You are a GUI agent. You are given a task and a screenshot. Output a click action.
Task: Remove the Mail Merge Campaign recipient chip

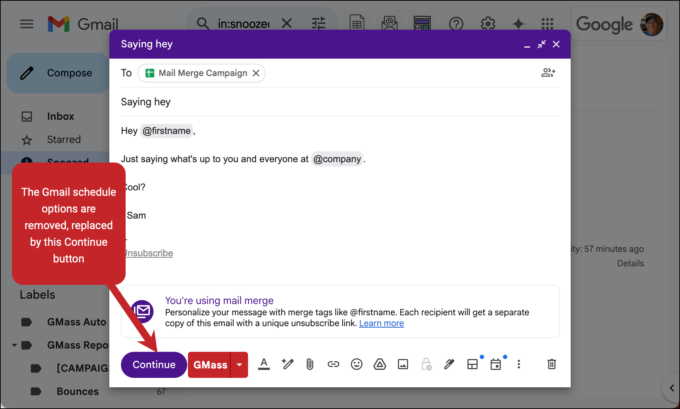[x=256, y=73]
